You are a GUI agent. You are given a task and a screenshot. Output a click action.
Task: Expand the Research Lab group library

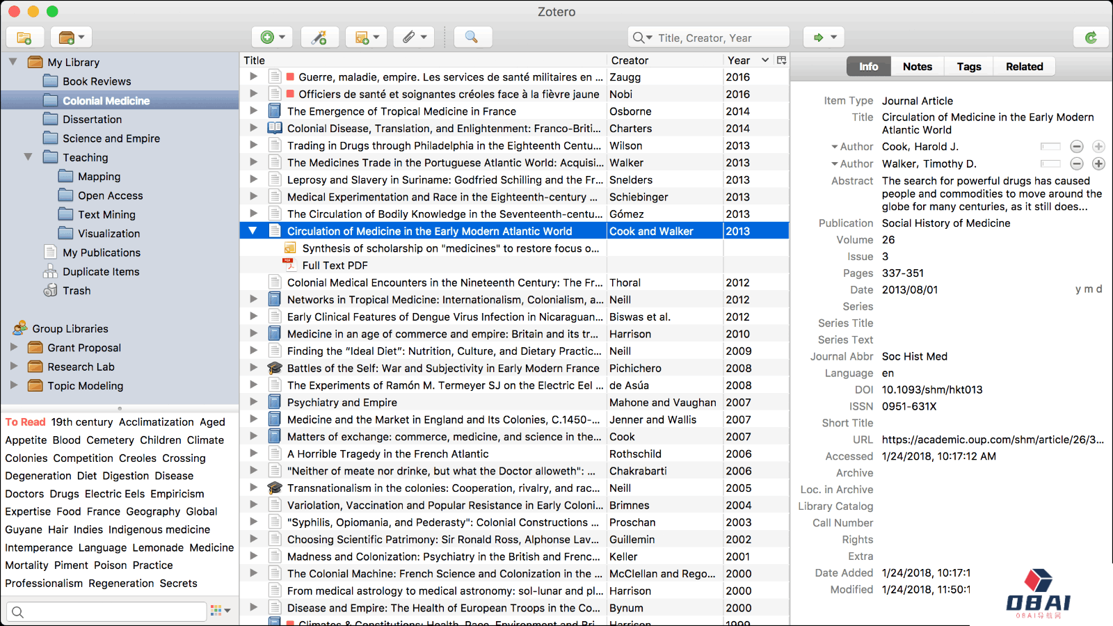pyautogui.click(x=14, y=366)
